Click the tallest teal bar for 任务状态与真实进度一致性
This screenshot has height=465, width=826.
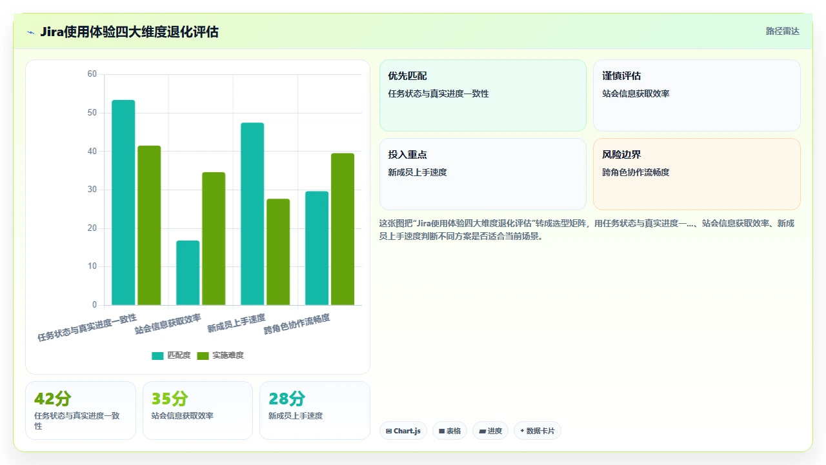pos(123,203)
